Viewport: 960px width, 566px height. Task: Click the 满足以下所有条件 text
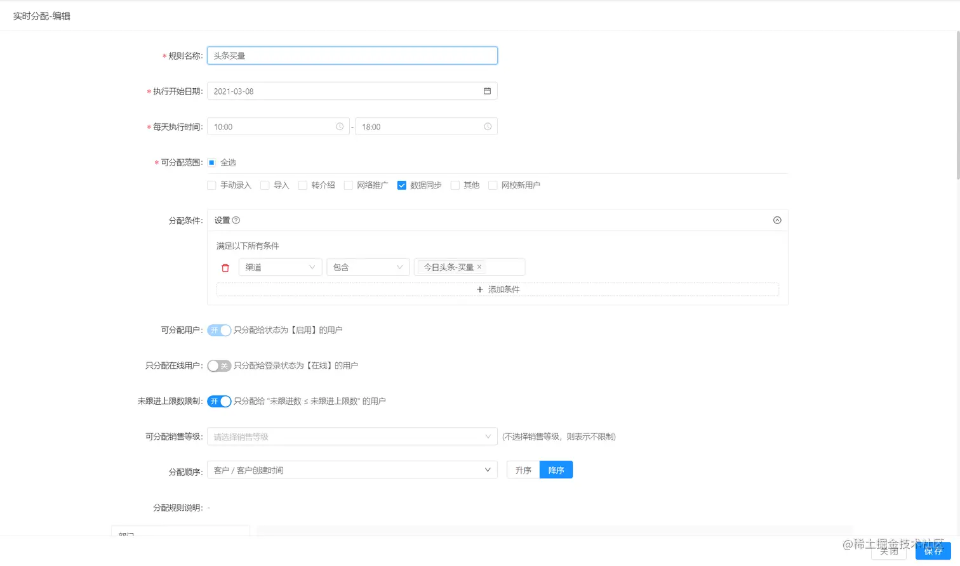(248, 246)
